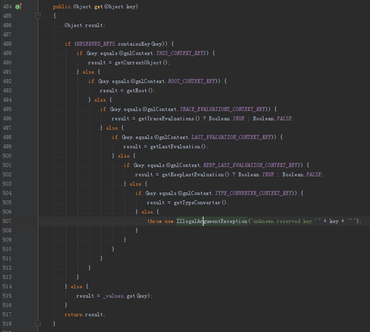The width and height of the screenshot is (370, 332).
Task: Click RESERVED_KEYS constant on line 488
Action: [x=96, y=44]
